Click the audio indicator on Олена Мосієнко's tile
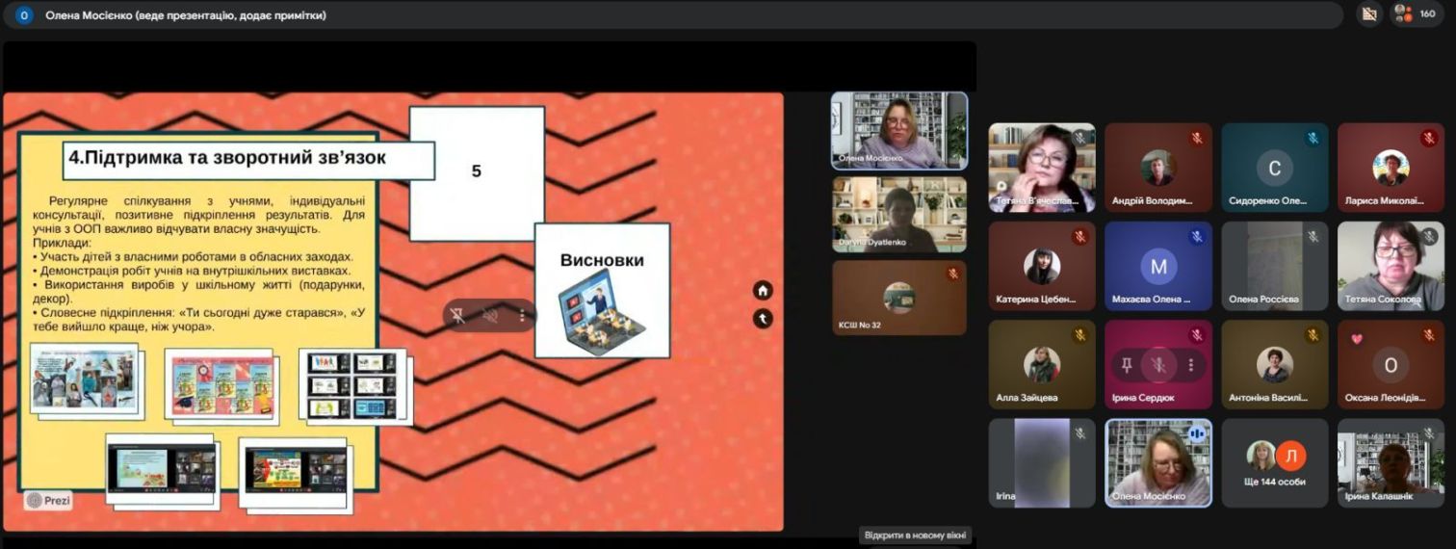The height and width of the screenshot is (549, 1456). click(1196, 434)
